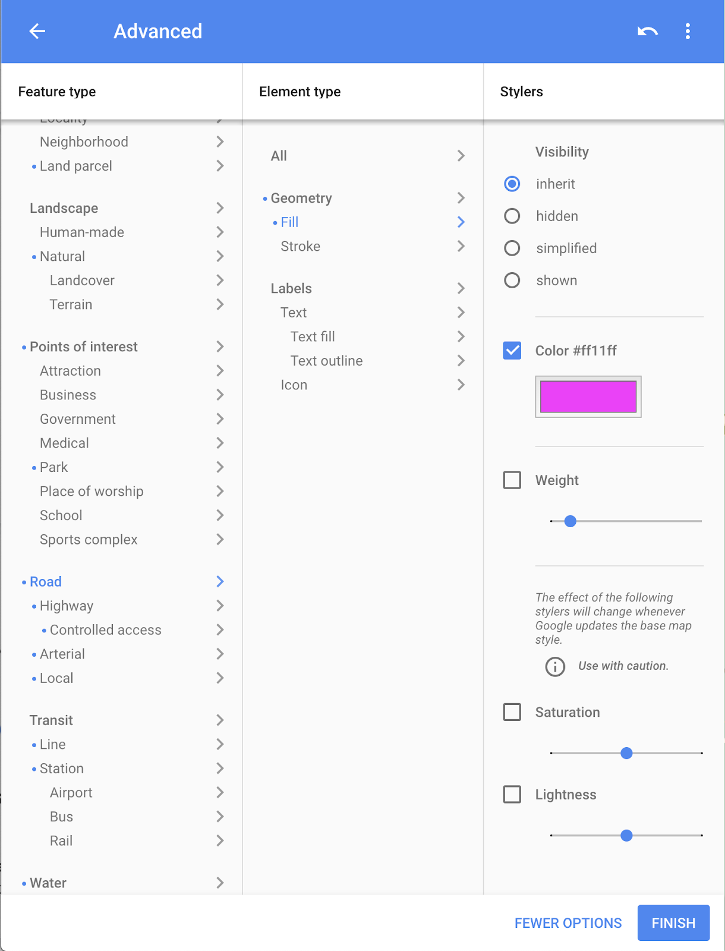Click the caution info icon
Screen dimensions: 725x951
[x=555, y=666]
